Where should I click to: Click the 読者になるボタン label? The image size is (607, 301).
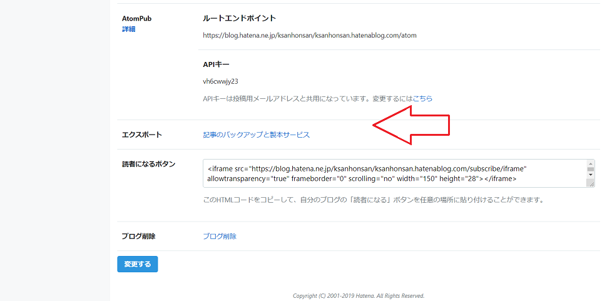[149, 164]
